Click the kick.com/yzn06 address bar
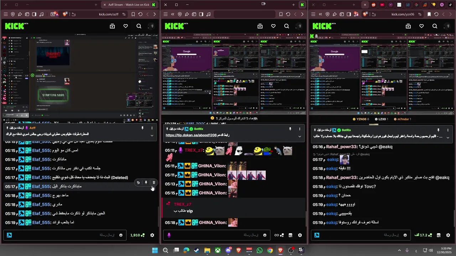The image size is (456, 256). 402,14
